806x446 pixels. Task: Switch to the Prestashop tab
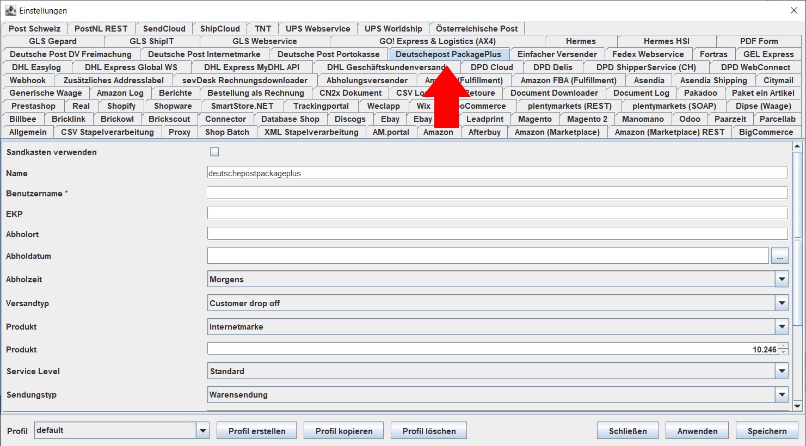33,106
